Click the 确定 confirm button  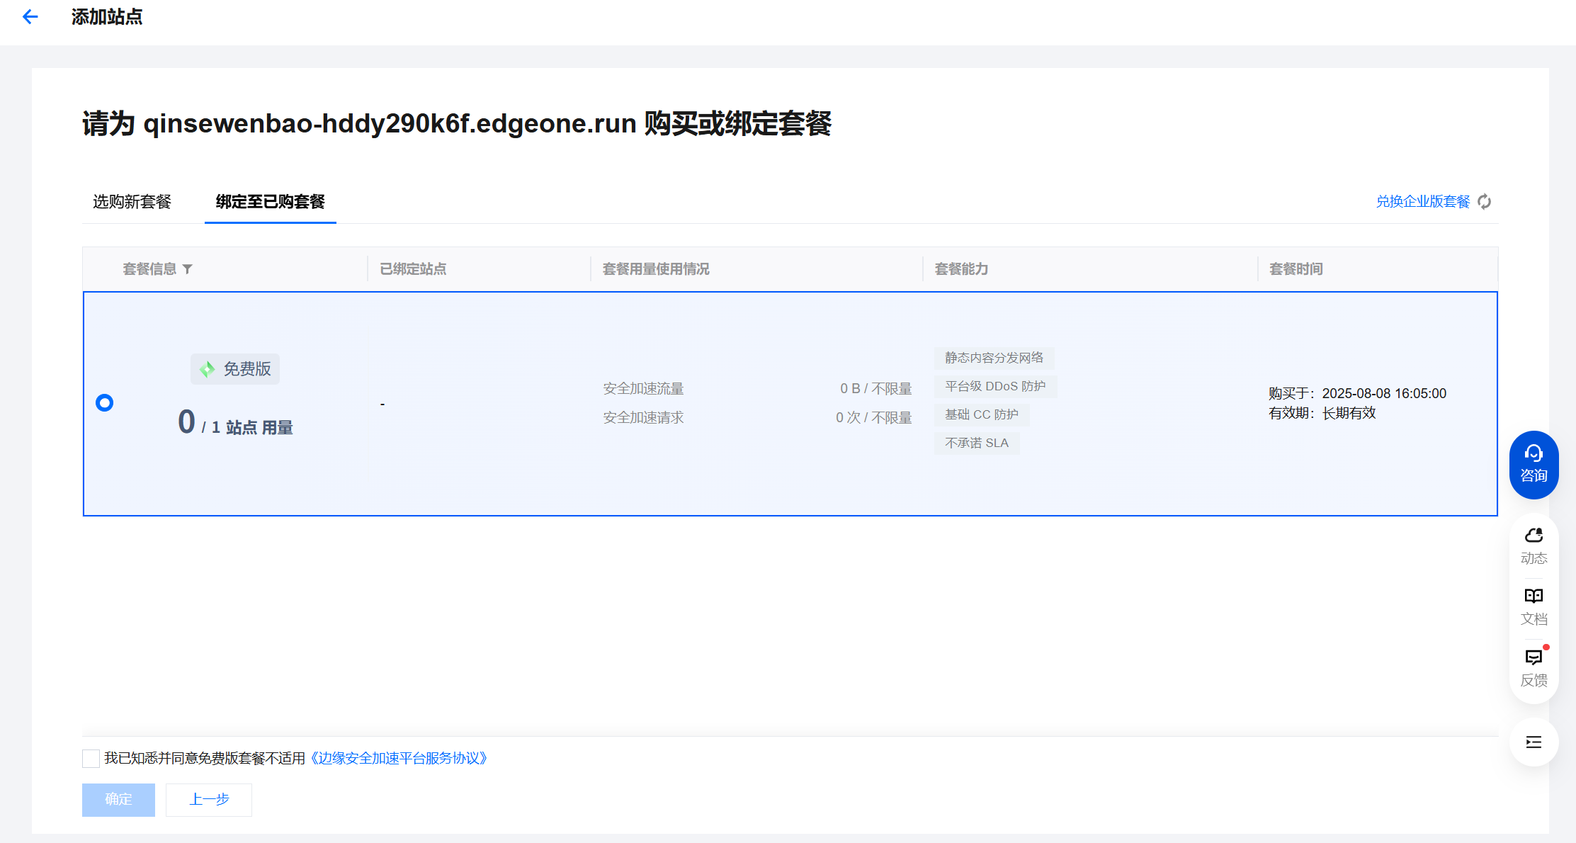click(x=118, y=800)
